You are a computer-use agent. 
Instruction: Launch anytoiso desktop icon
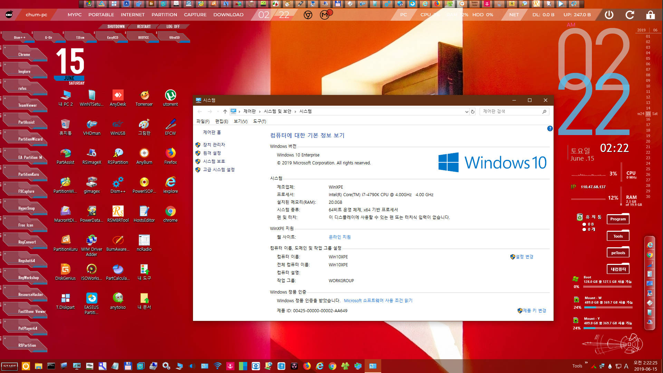(118, 301)
